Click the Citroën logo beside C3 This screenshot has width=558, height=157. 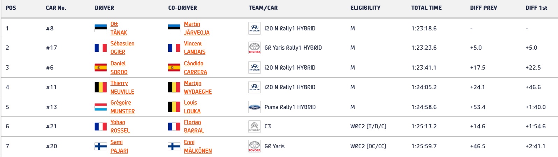pyautogui.click(x=254, y=126)
